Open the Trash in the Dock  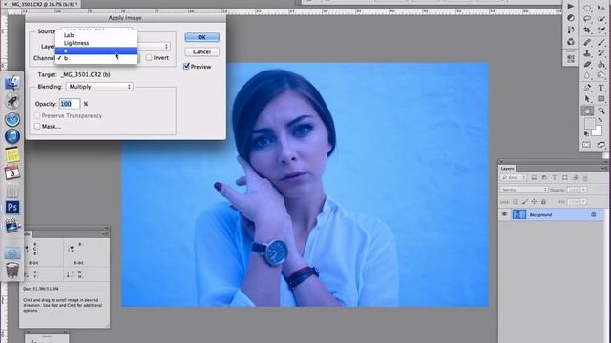12,269
